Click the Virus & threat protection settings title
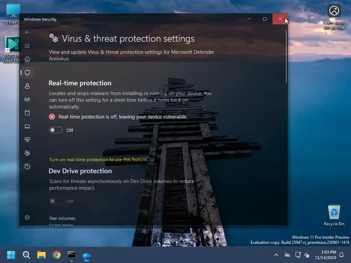351x263 pixels. click(128, 39)
